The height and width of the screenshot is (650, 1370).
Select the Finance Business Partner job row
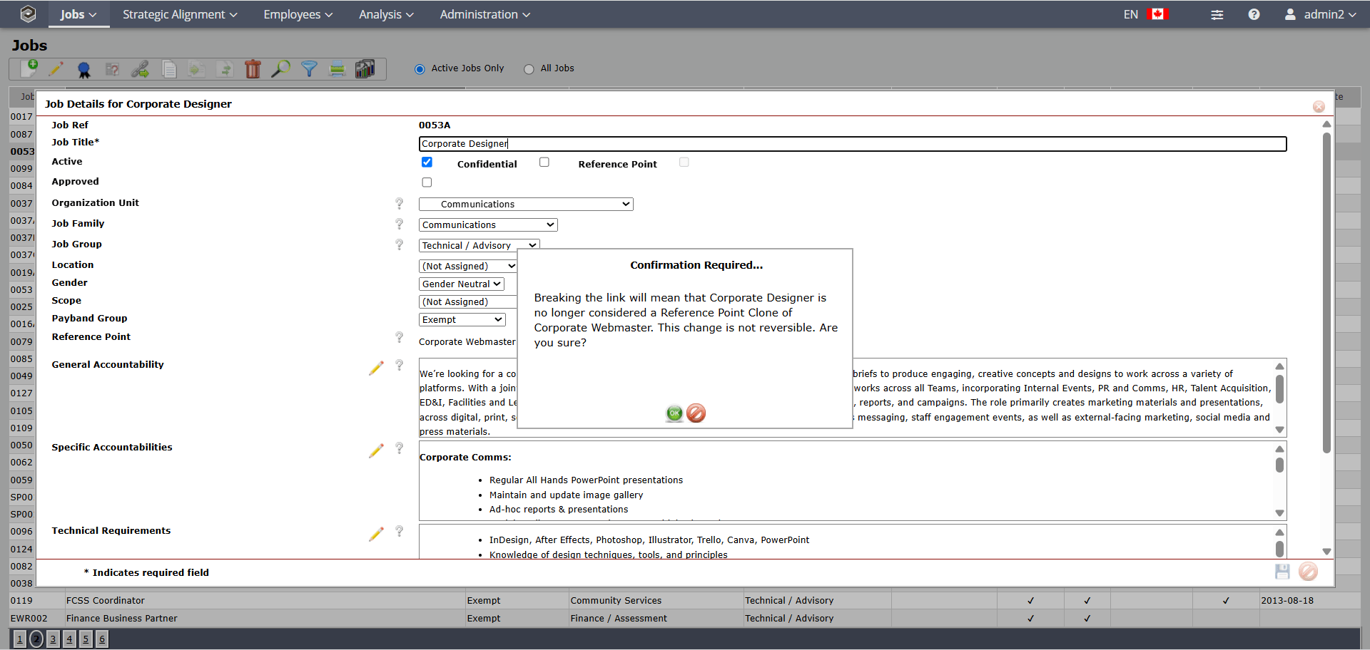[x=684, y=619]
